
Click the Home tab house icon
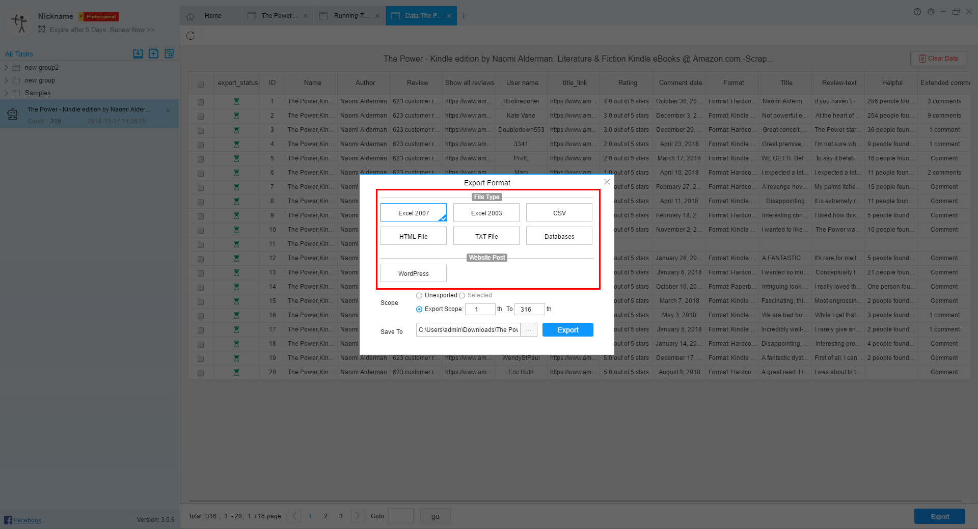tap(191, 16)
